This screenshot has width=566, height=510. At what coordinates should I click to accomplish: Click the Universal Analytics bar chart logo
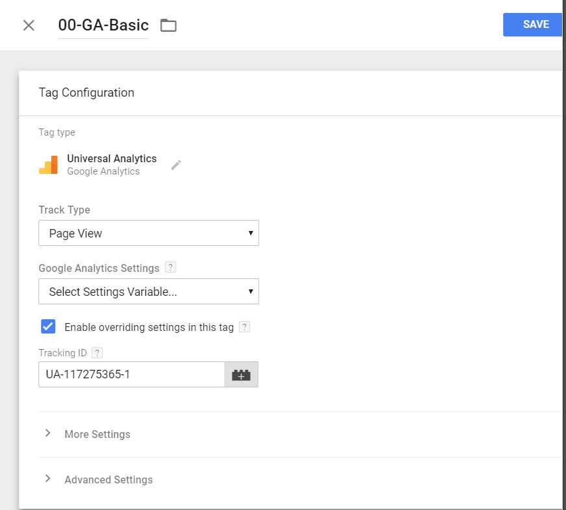pyautogui.click(x=49, y=165)
